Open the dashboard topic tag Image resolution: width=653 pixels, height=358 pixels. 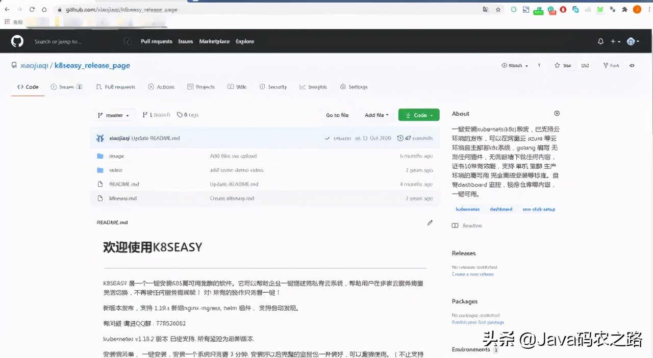(x=501, y=209)
